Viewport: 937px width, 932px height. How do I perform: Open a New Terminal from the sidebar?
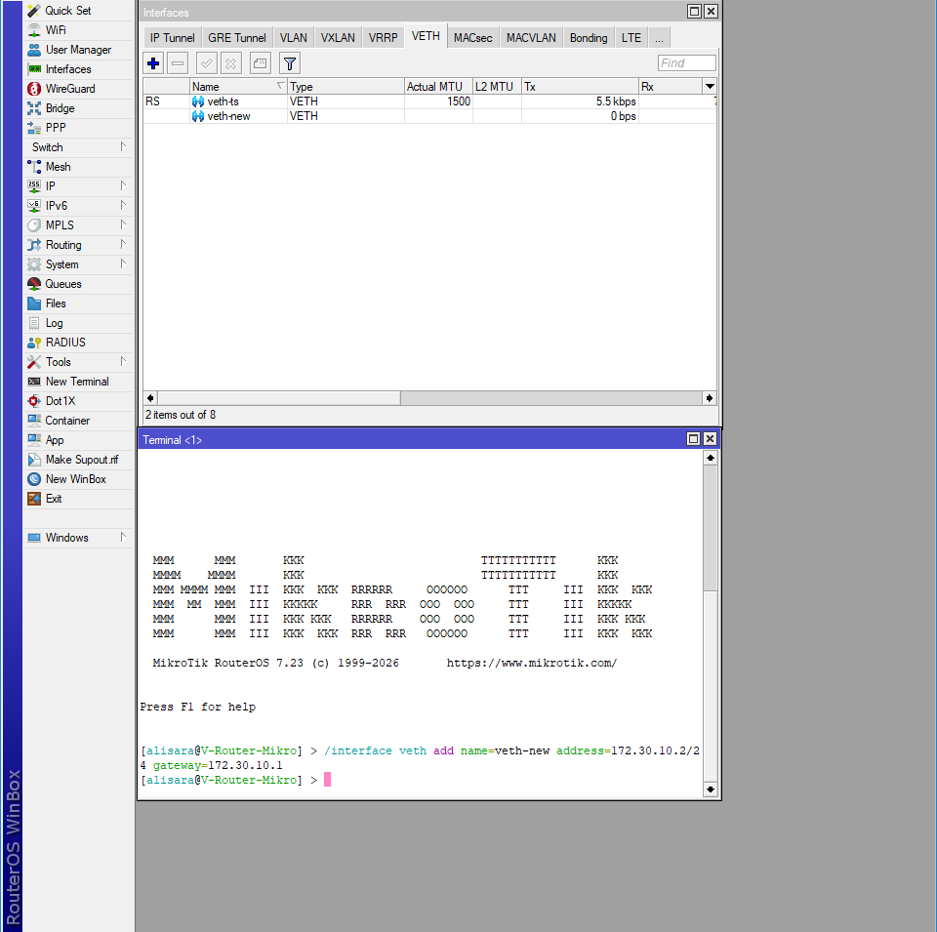[x=78, y=382]
